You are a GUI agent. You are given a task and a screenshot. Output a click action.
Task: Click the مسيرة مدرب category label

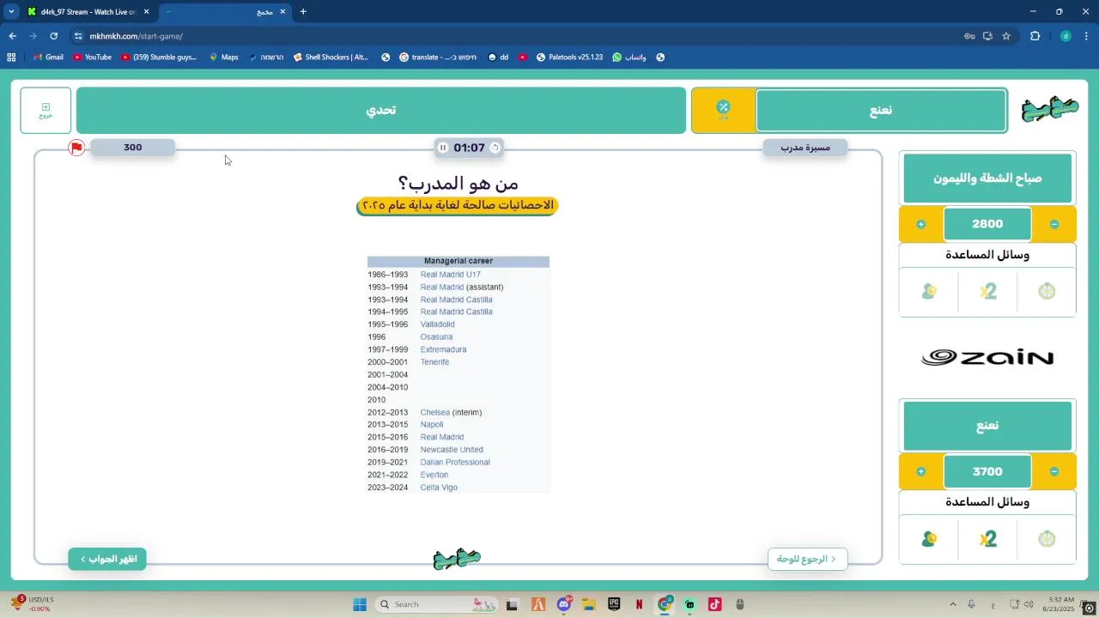(805, 148)
